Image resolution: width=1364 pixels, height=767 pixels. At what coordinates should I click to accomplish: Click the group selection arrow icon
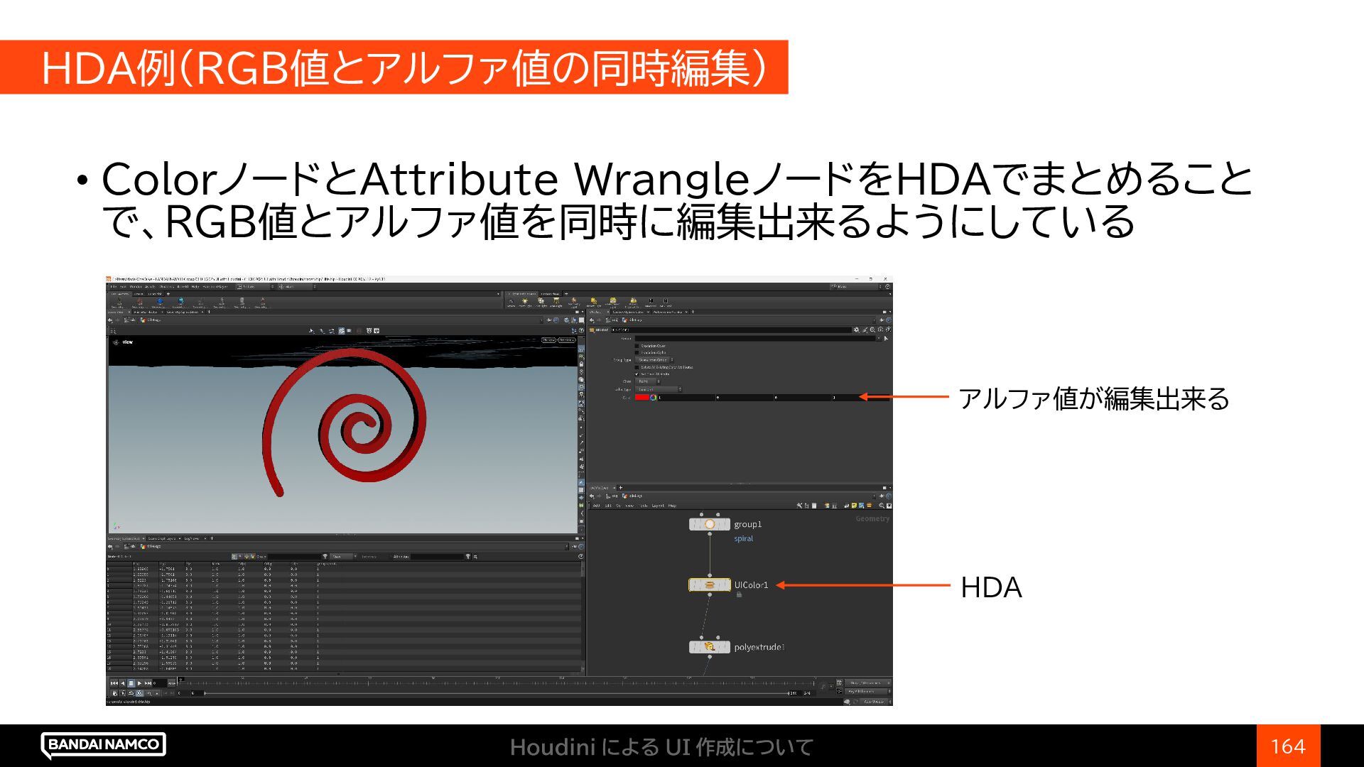pos(885,339)
